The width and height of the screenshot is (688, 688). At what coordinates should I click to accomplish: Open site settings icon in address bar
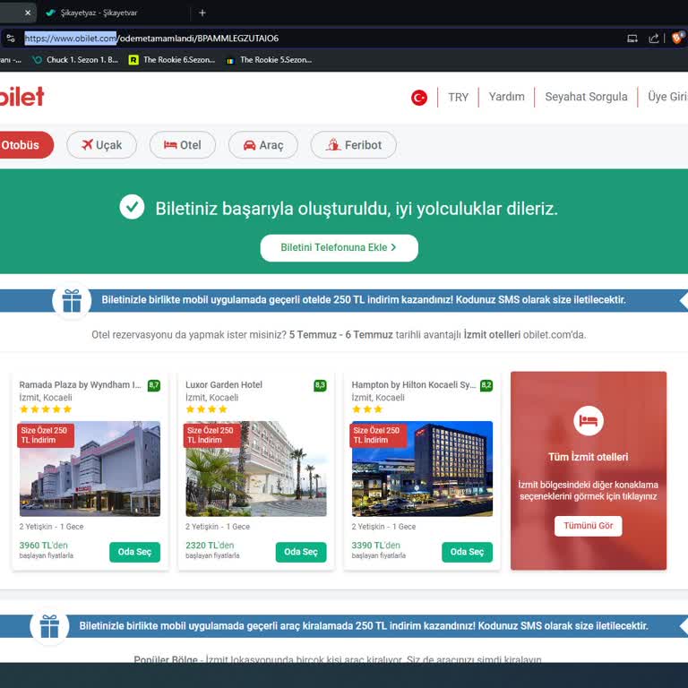click(x=11, y=39)
